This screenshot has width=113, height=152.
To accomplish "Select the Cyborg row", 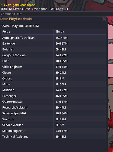I will pyautogui.click(x=54, y=78).
